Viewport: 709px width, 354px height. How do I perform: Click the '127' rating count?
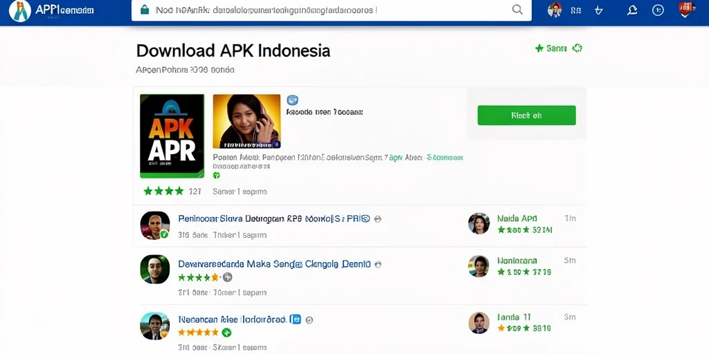(195, 192)
